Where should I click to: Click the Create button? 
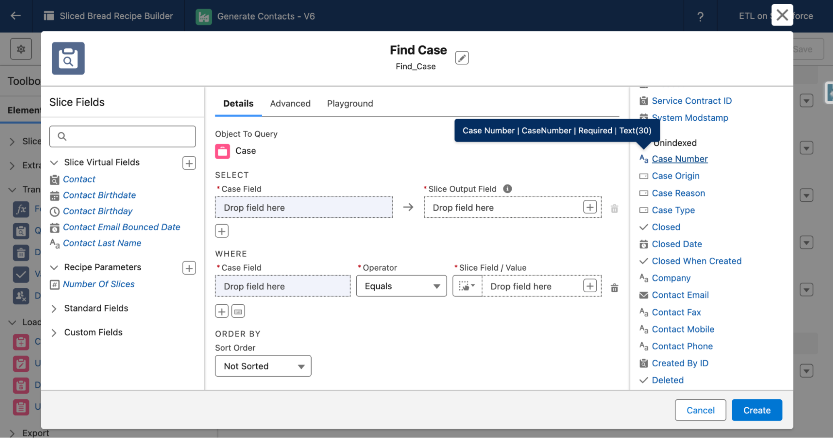(756, 410)
